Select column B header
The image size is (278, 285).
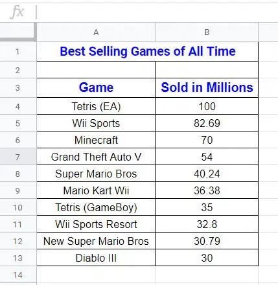pyautogui.click(x=207, y=32)
